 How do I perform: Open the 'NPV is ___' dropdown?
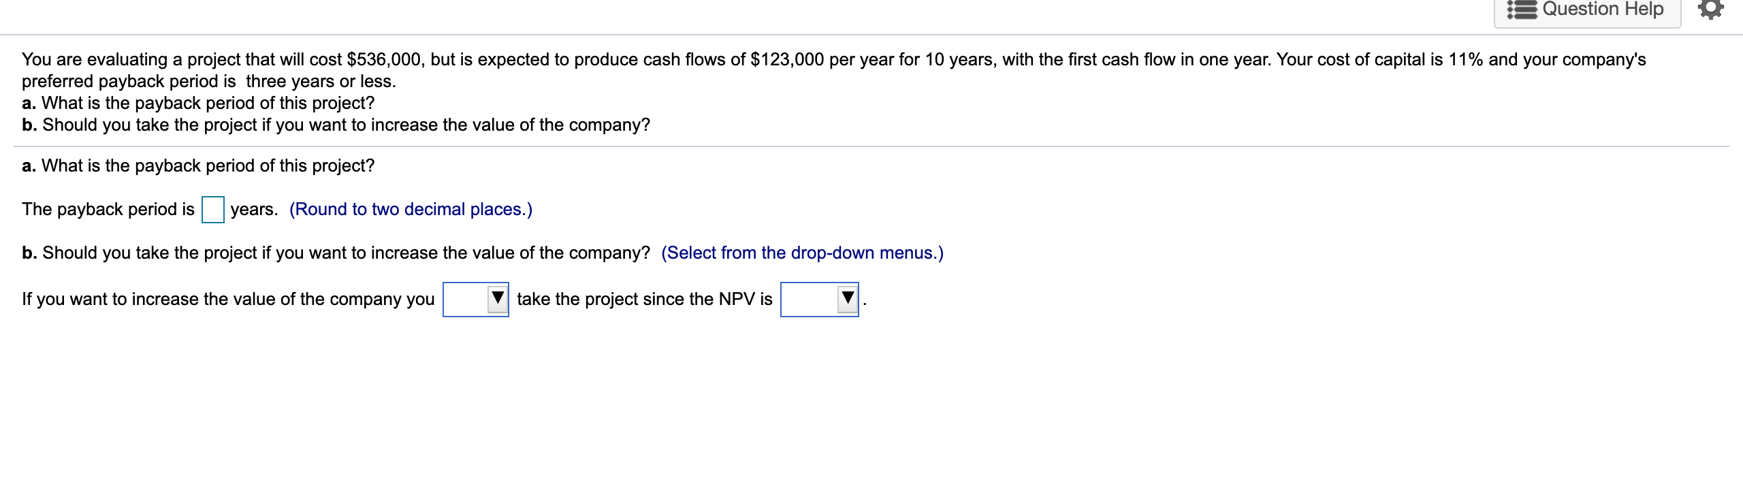(x=820, y=298)
